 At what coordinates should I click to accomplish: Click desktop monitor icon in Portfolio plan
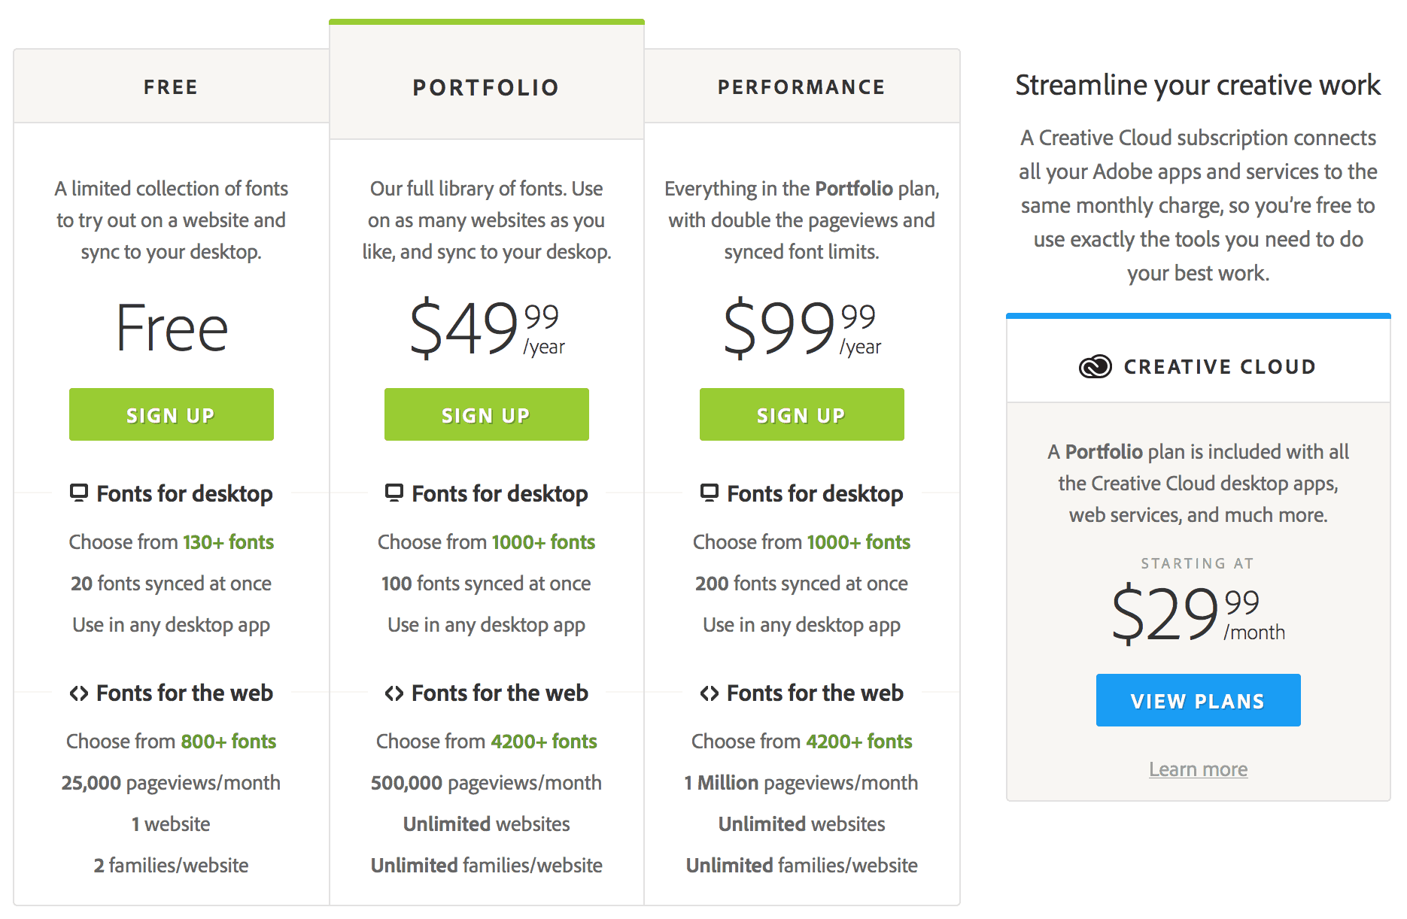[394, 493]
